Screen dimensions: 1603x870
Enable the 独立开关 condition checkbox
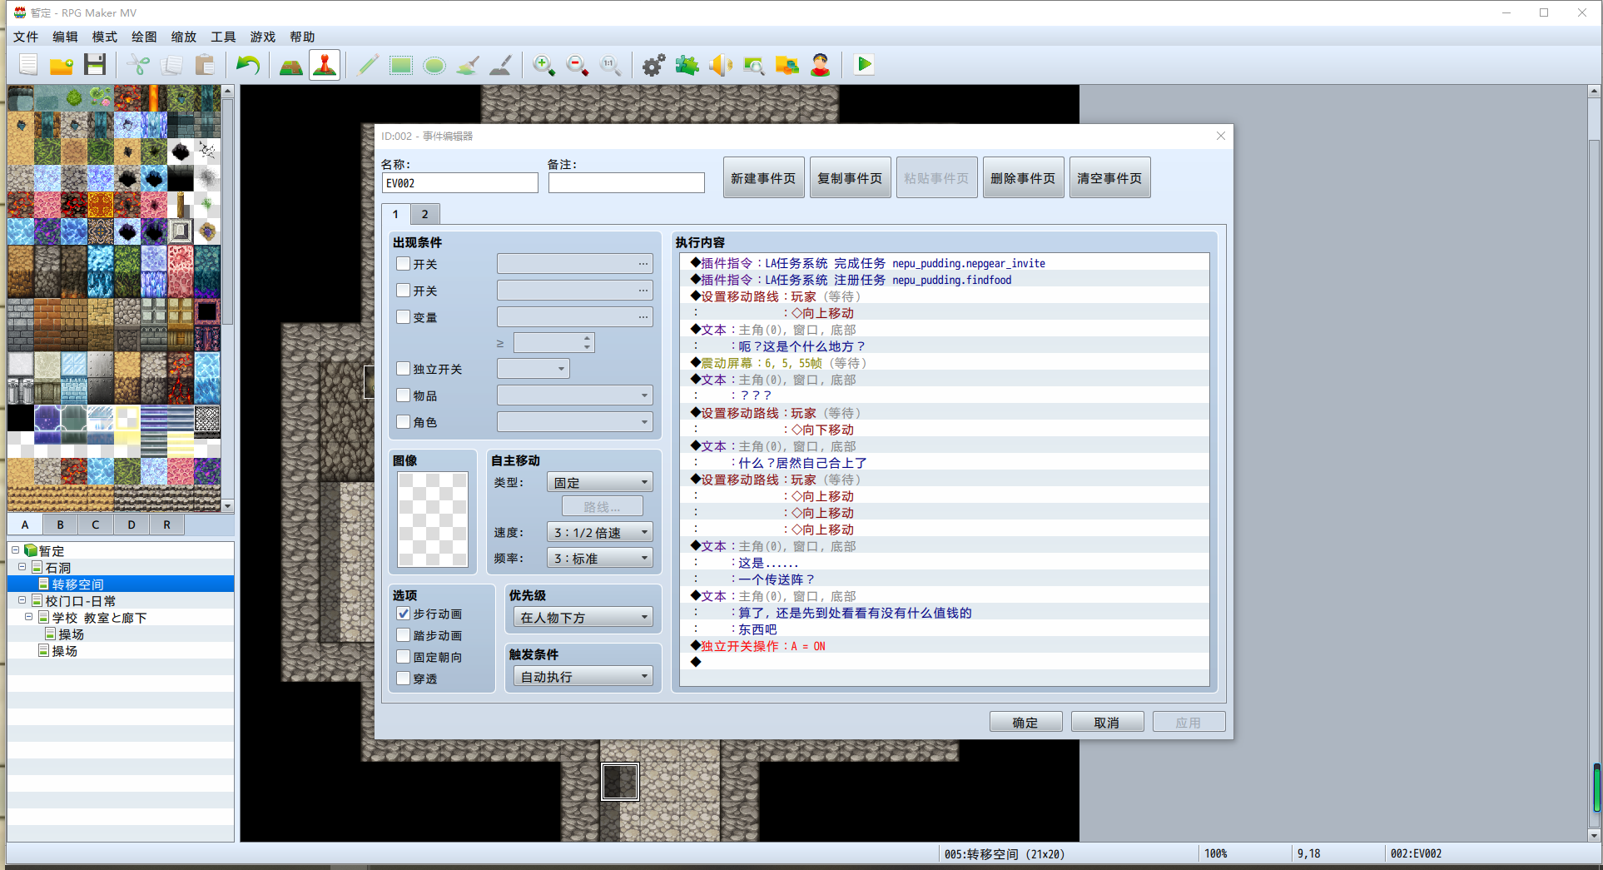tap(404, 369)
